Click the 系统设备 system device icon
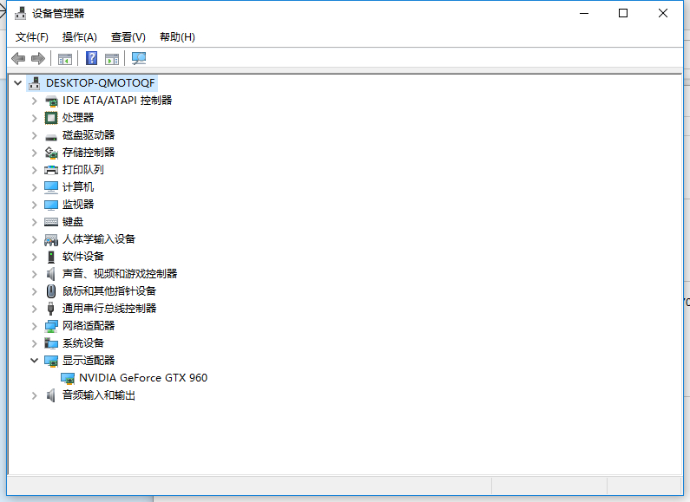The image size is (690, 502). pyautogui.click(x=51, y=343)
